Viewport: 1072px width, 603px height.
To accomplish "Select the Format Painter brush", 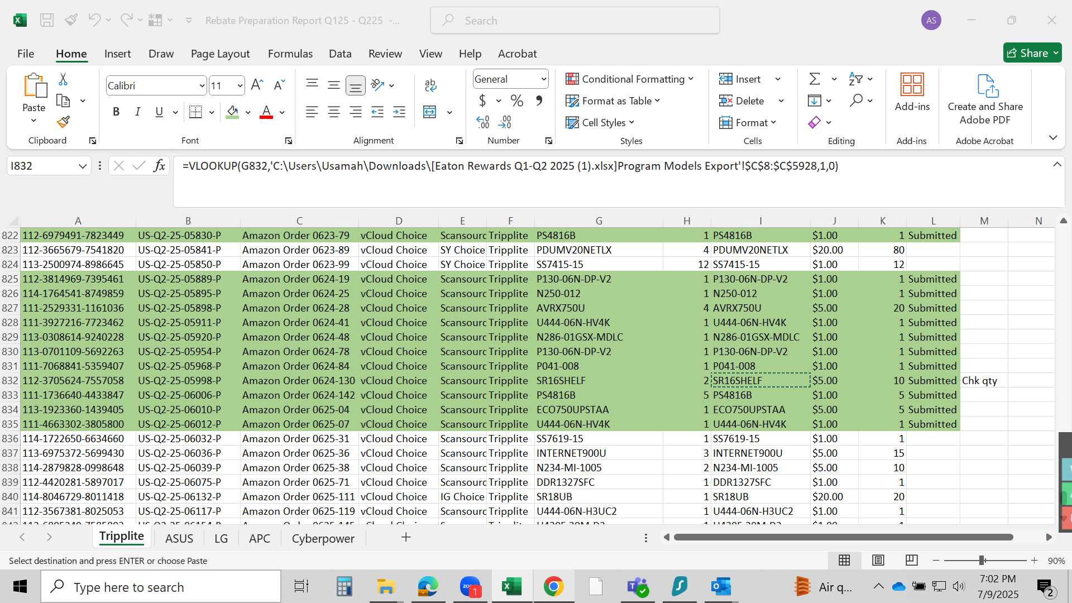I will coord(63,122).
